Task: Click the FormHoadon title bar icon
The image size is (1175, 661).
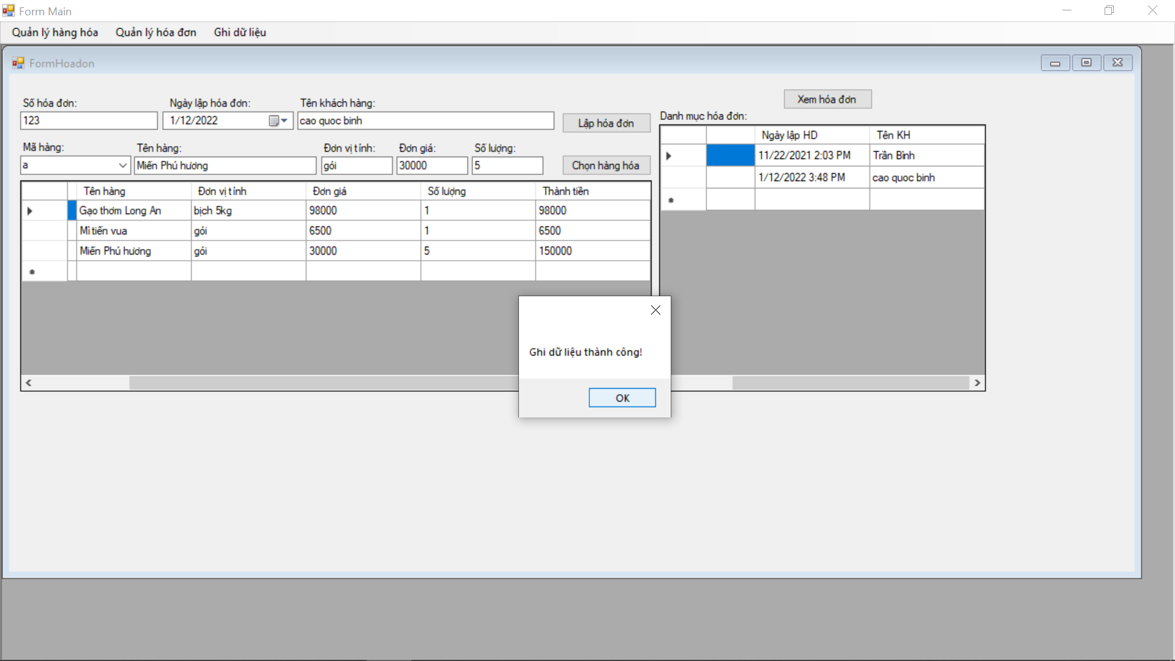Action: 18,63
